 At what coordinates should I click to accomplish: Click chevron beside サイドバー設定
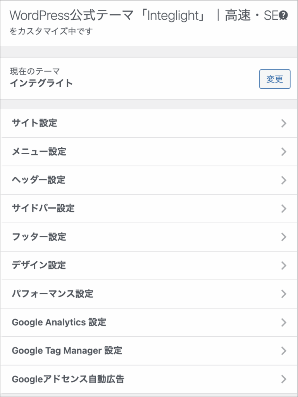[284, 209]
